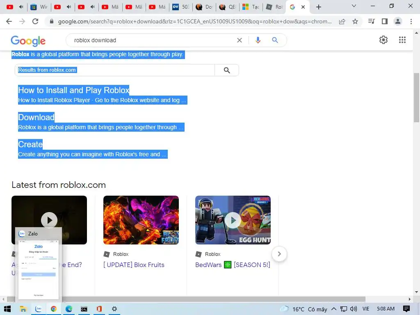Open the media control icon in Chrome toolbar

click(371, 21)
